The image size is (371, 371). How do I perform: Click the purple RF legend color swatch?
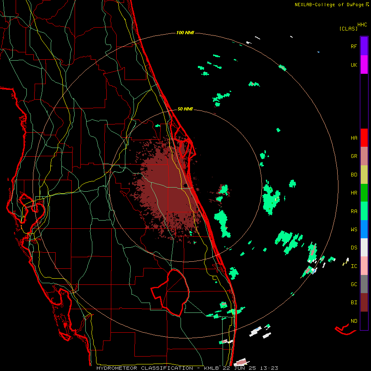pos(364,46)
